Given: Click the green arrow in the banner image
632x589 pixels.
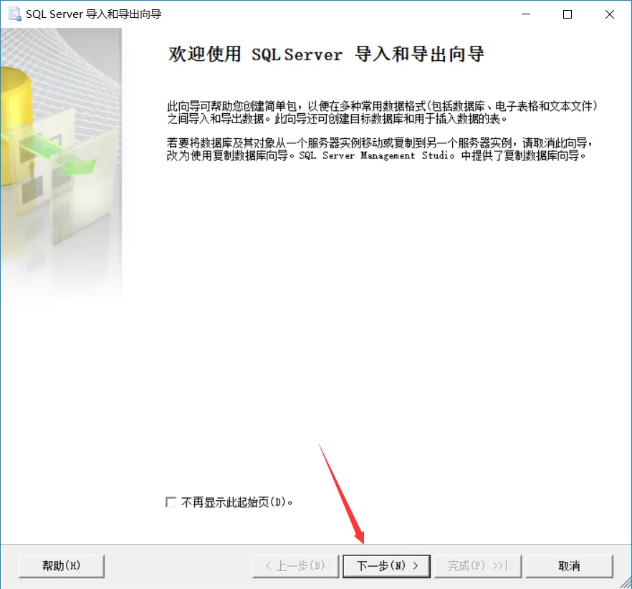Looking at the screenshot, I should 60,154.
